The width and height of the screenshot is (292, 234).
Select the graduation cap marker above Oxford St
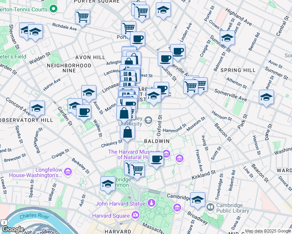[153, 96]
